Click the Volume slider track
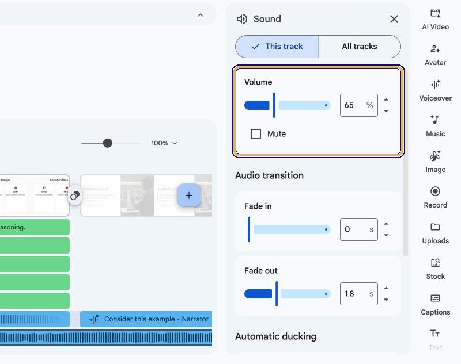This screenshot has height=364, width=461. 288,105
